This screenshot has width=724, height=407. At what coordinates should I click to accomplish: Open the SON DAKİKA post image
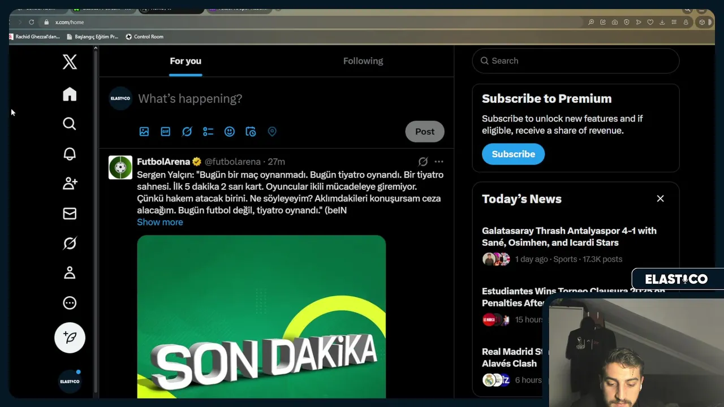[x=261, y=317]
